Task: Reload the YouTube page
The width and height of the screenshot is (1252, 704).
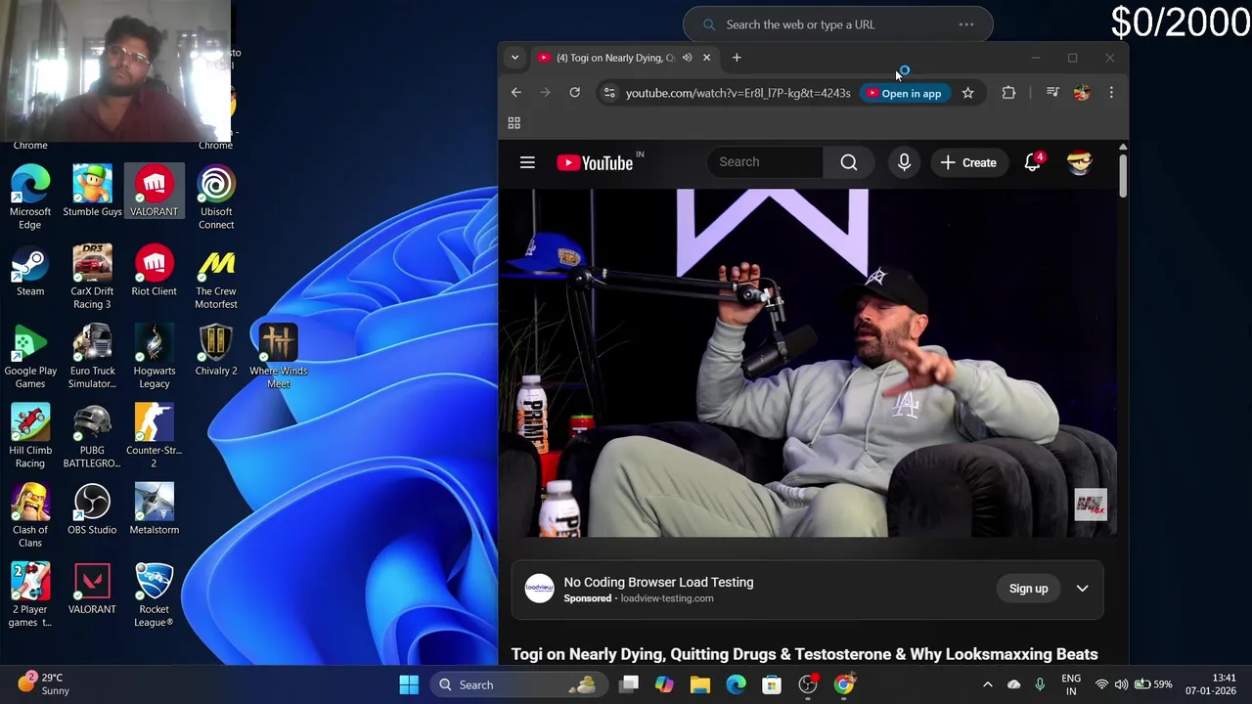Action: 575,93
